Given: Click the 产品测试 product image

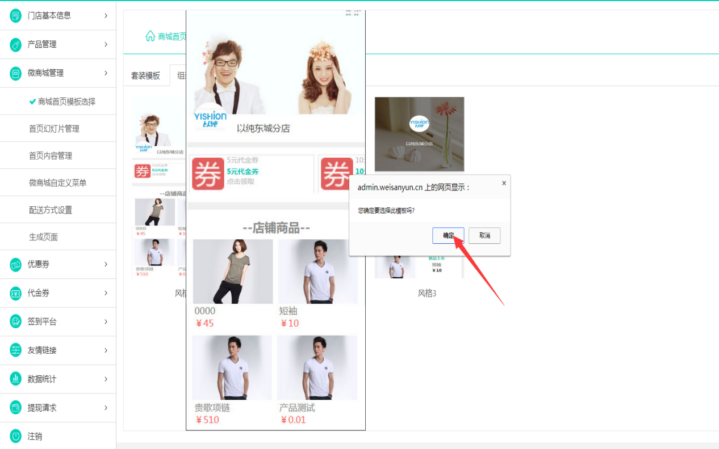Looking at the screenshot, I should pos(317,368).
